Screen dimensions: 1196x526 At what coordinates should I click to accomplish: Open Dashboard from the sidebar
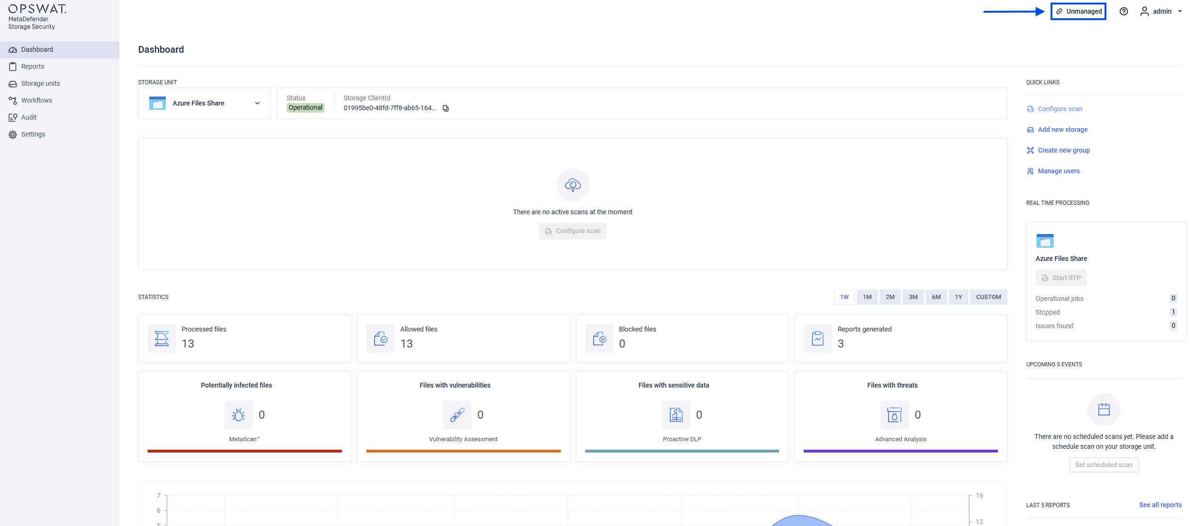59,49
